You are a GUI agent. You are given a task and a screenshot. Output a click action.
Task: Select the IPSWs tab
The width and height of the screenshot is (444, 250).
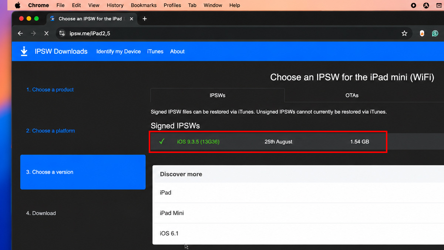pyautogui.click(x=218, y=95)
